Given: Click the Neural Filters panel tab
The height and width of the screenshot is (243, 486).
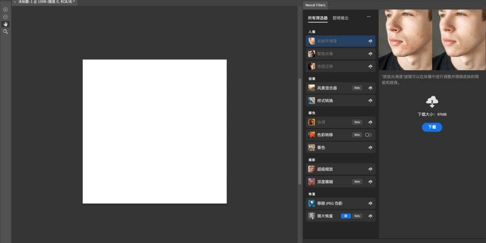Looking at the screenshot, I should (315, 5).
